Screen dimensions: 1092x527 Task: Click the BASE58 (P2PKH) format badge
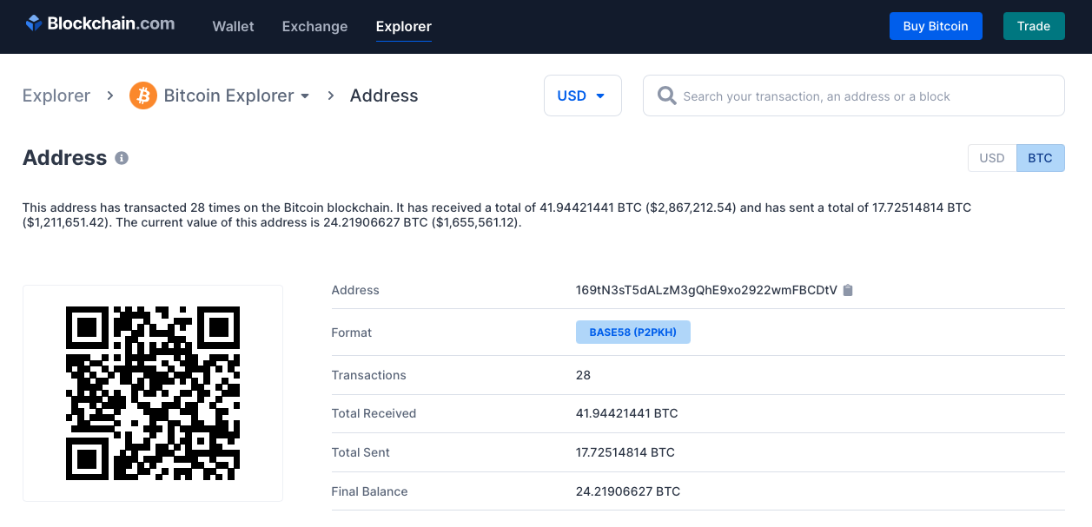tap(633, 333)
